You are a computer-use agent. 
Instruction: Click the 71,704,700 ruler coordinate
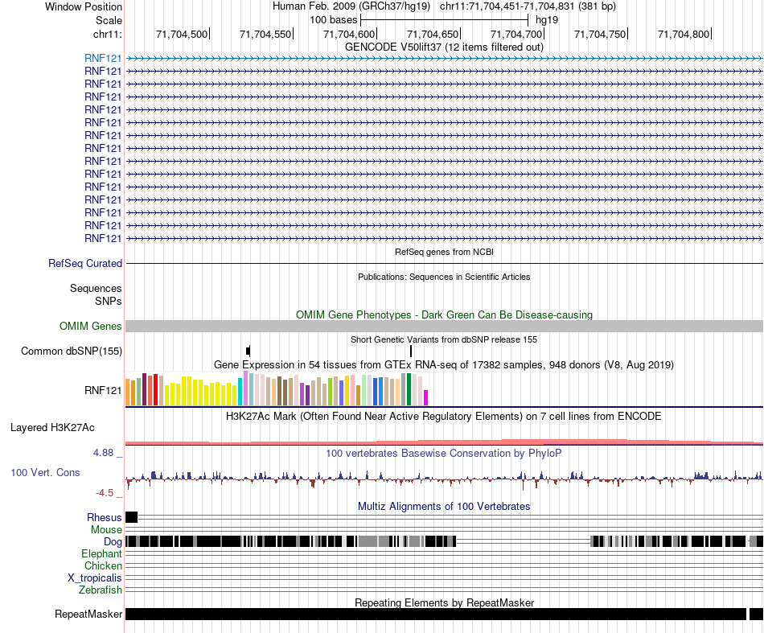pyautogui.click(x=516, y=34)
